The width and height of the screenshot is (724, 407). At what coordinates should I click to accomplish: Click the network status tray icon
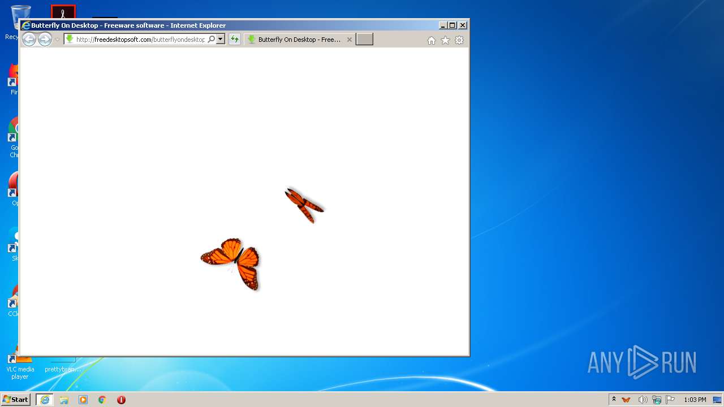[656, 400]
